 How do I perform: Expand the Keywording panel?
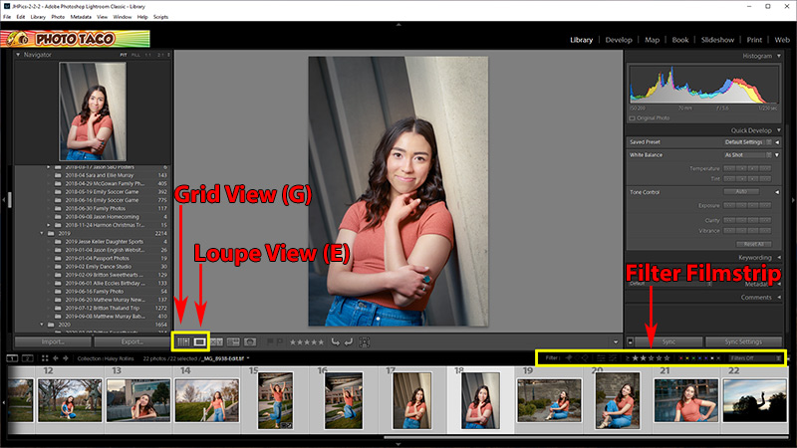(x=757, y=257)
